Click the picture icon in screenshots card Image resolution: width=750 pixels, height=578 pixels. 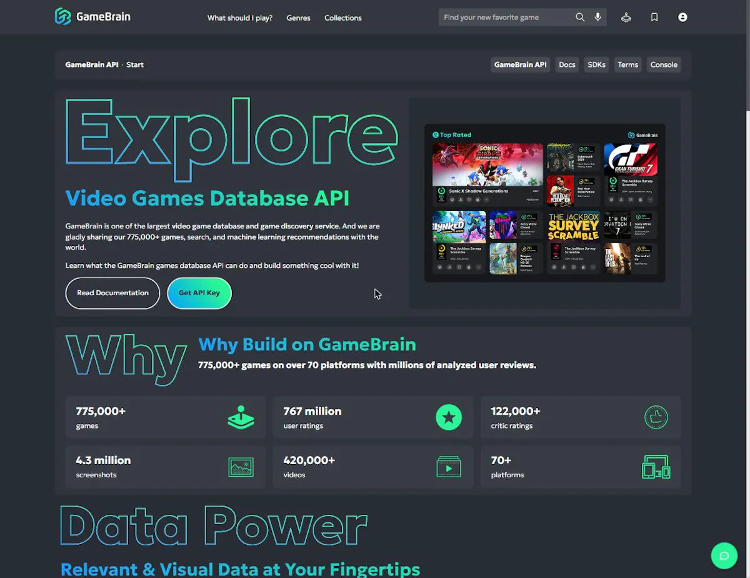[x=241, y=467]
